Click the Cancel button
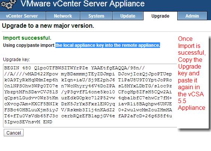The width and height of the screenshot is (211, 151). [x=13, y=133]
